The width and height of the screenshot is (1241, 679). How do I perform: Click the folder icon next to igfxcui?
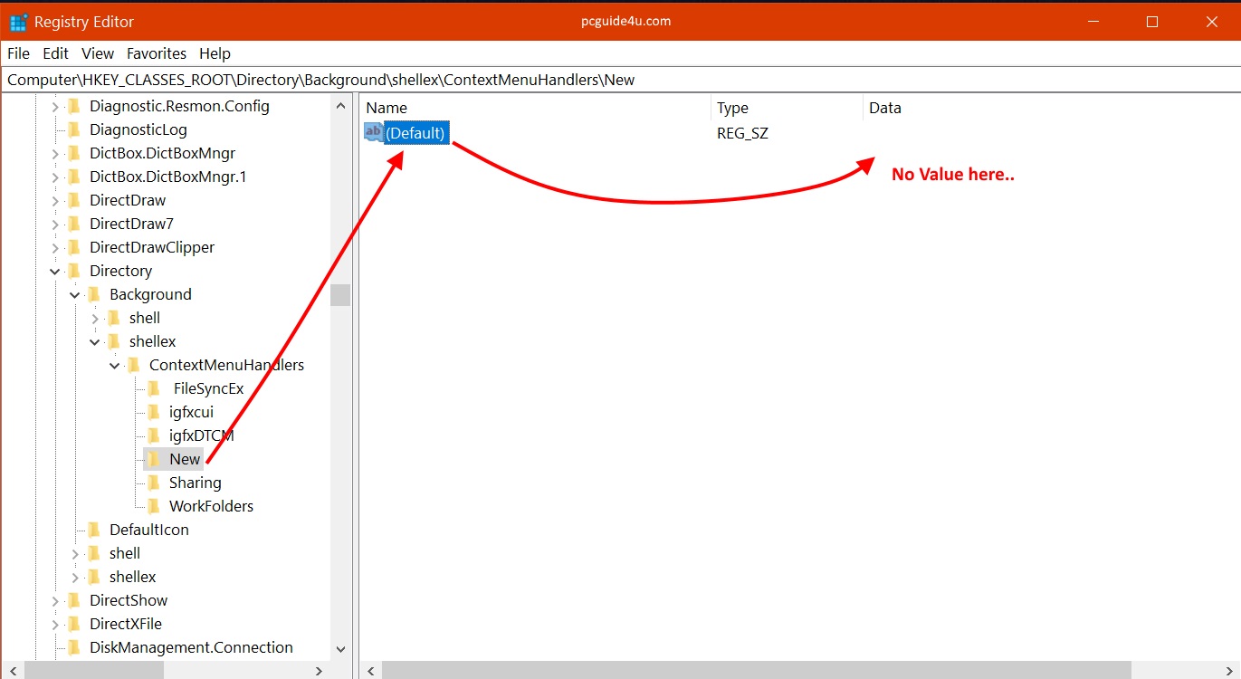(x=153, y=412)
